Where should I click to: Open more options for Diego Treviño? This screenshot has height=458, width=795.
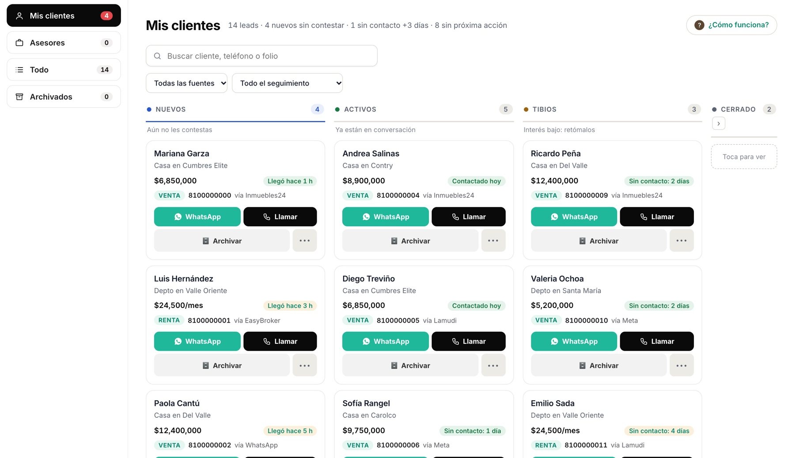click(x=493, y=365)
